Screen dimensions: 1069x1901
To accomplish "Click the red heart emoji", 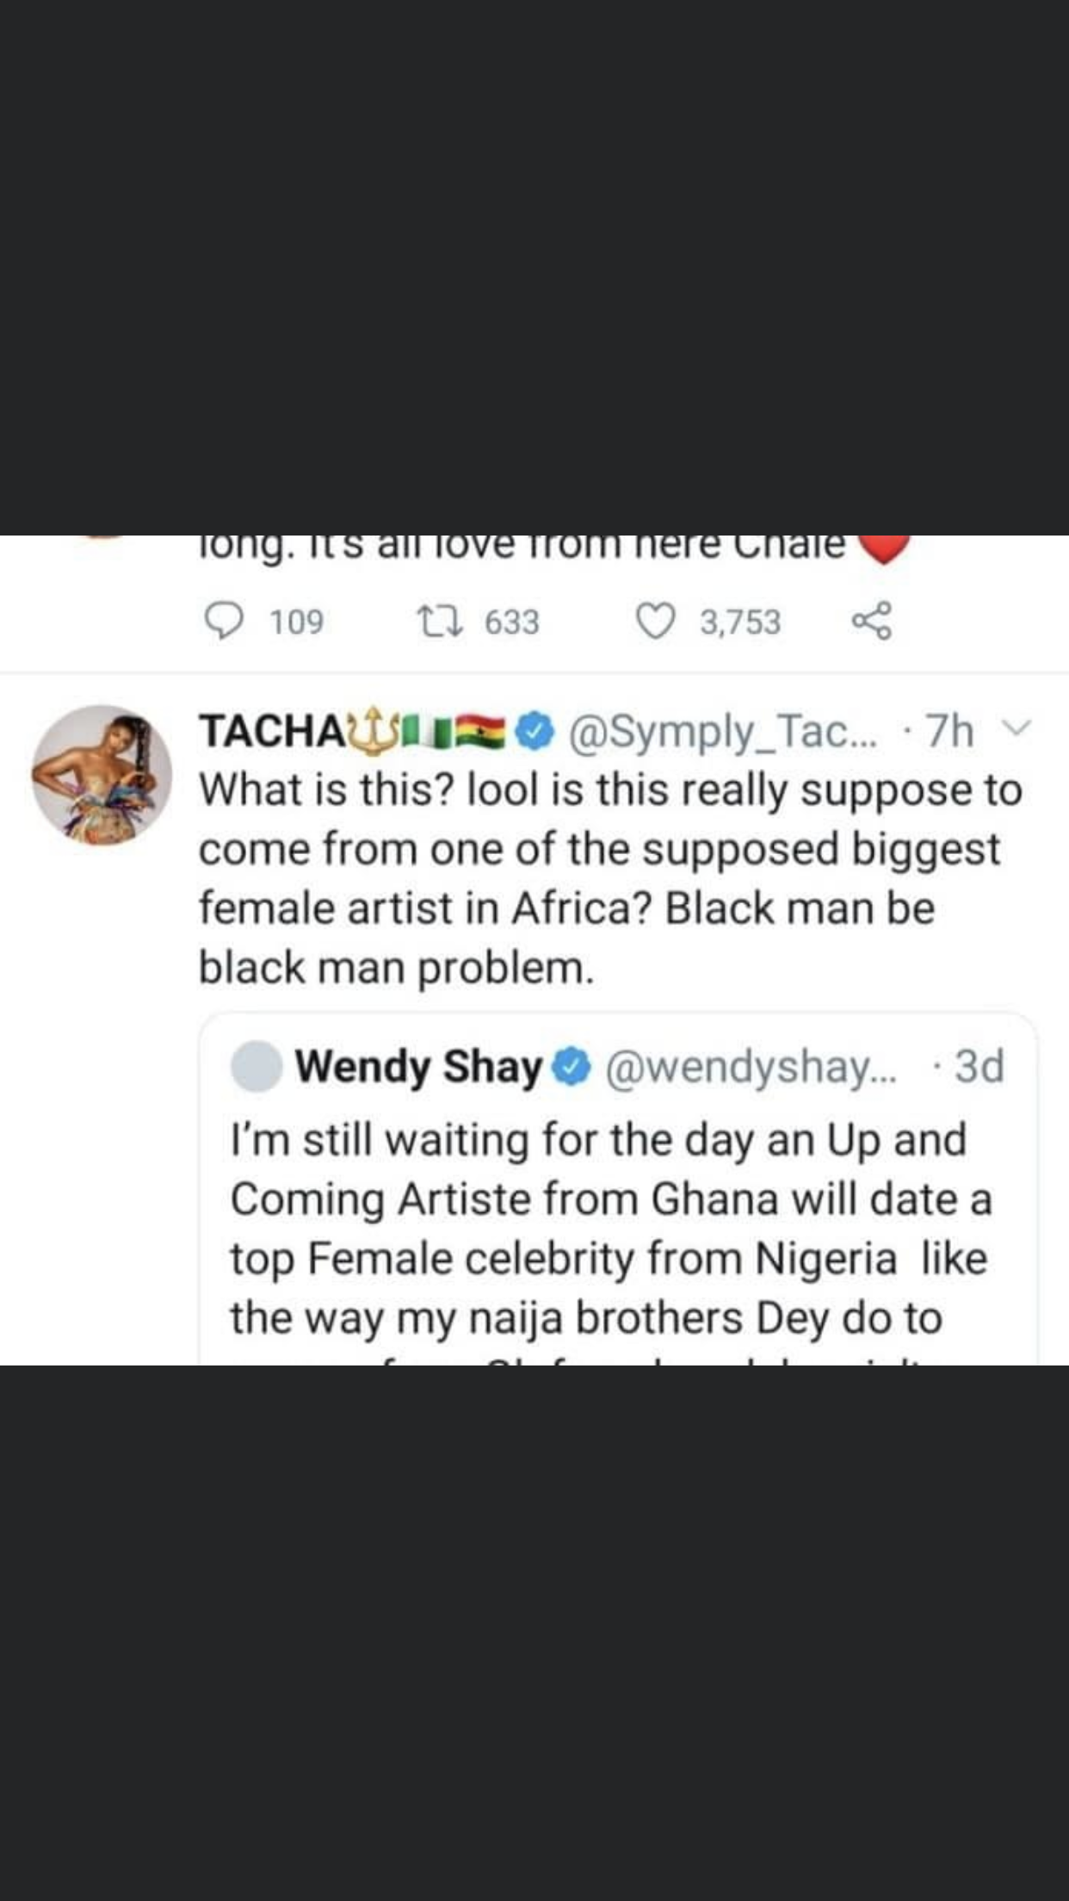I will [883, 548].
